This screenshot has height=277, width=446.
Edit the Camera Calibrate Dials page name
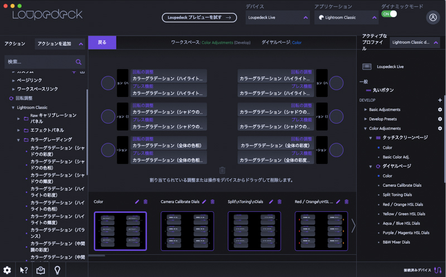coord(204,202)
